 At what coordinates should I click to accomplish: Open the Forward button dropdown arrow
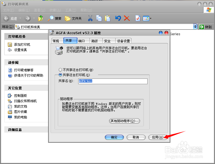pos(34,18)
